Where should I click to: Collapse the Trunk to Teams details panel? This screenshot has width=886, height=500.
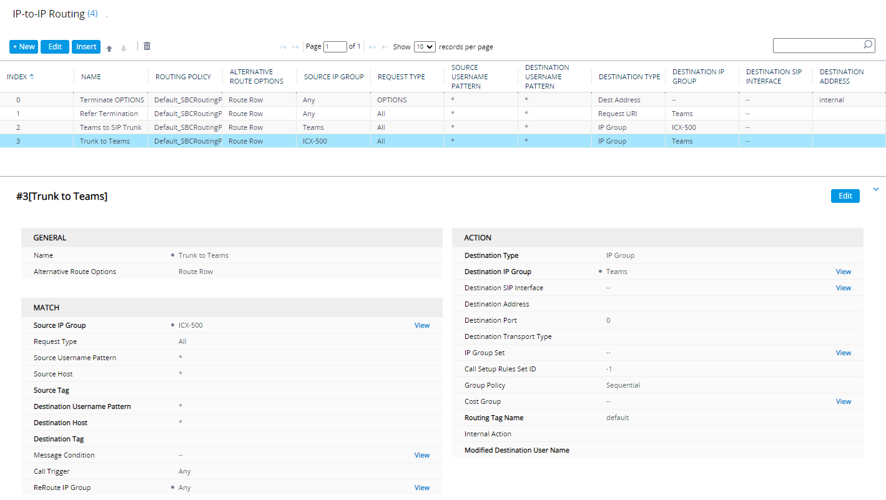point(875,190)
